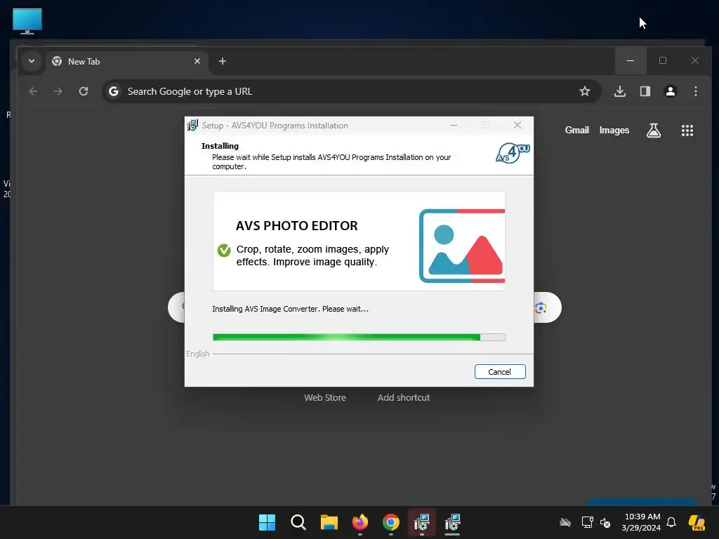Click Add shortcut on new tab page

click(x=404, y=397)
